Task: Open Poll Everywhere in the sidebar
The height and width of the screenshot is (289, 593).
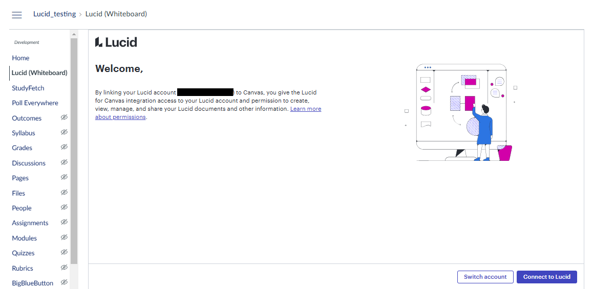Action: [x=35, y=103]
